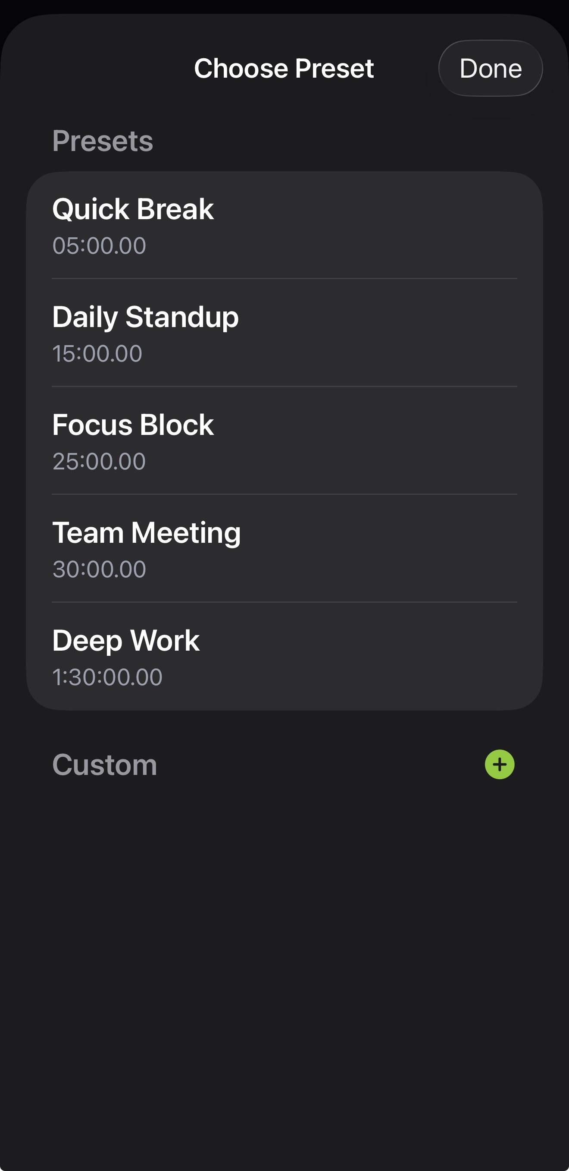Choose the Daily Standup preset
Image resolution: width=569 pixels, height=1171 pixels.
coord(145,317)
